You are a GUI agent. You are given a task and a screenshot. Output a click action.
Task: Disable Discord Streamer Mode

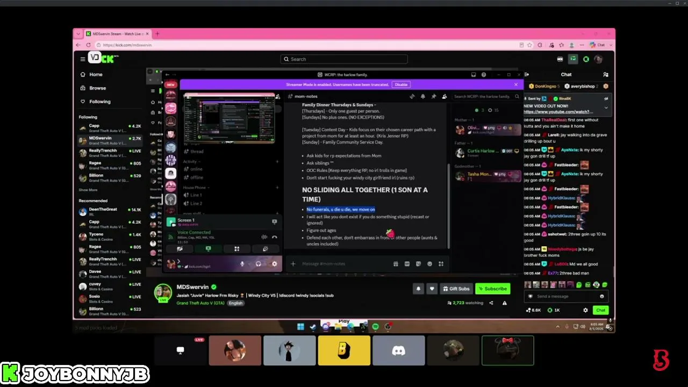[x=401, y=84]
